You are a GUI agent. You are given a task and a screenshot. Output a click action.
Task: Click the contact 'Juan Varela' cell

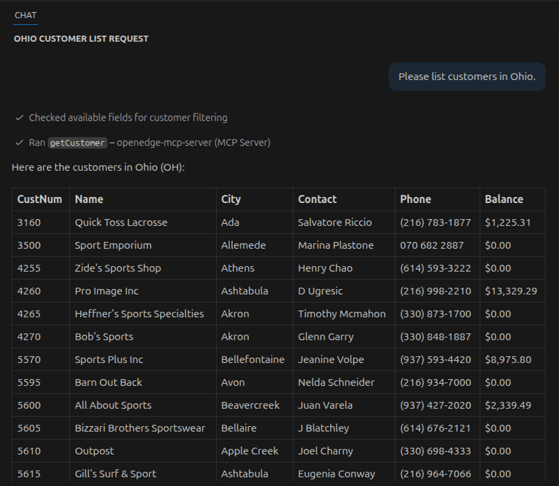coord(325,405)
